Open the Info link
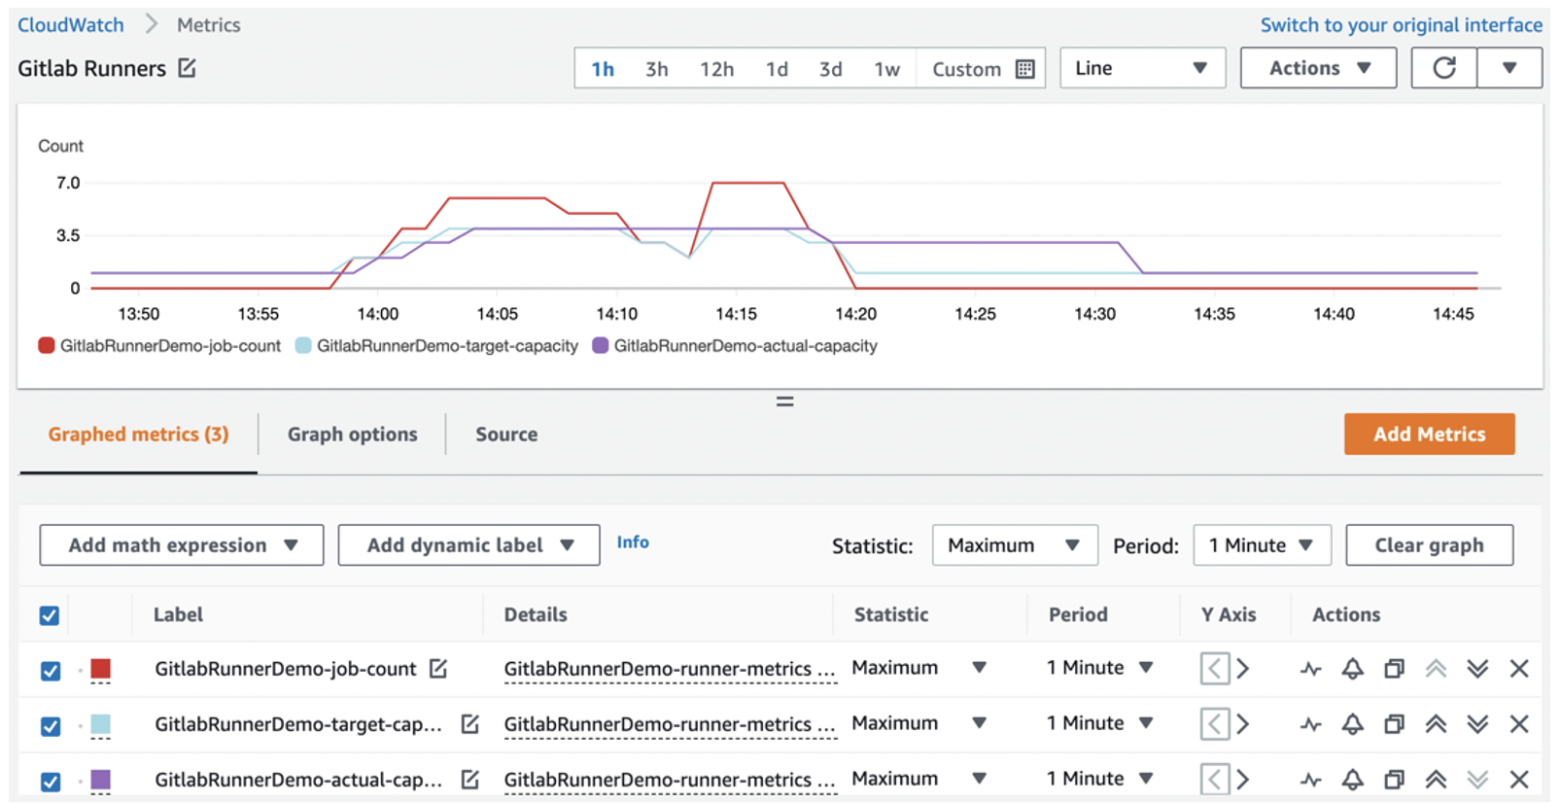This screenshot has width=1561, height=803. click(633, 542)
